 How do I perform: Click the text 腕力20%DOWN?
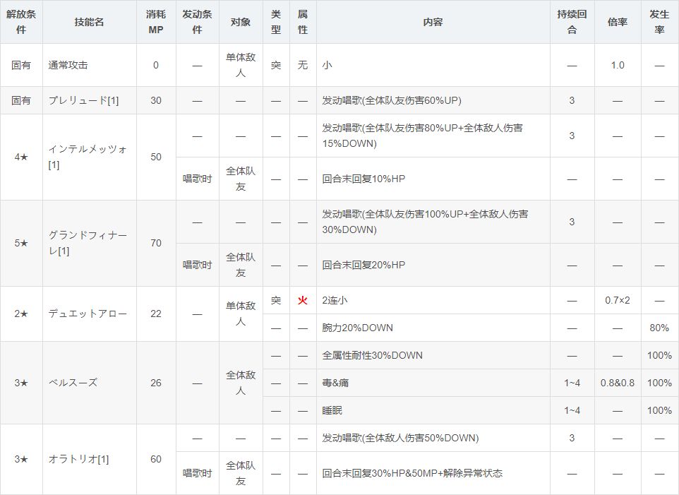click(x=358, y=328)
